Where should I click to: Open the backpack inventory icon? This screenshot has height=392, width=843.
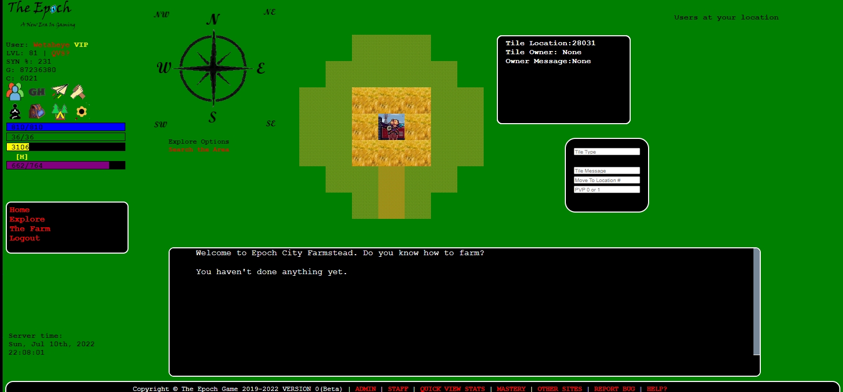point(36,112)
